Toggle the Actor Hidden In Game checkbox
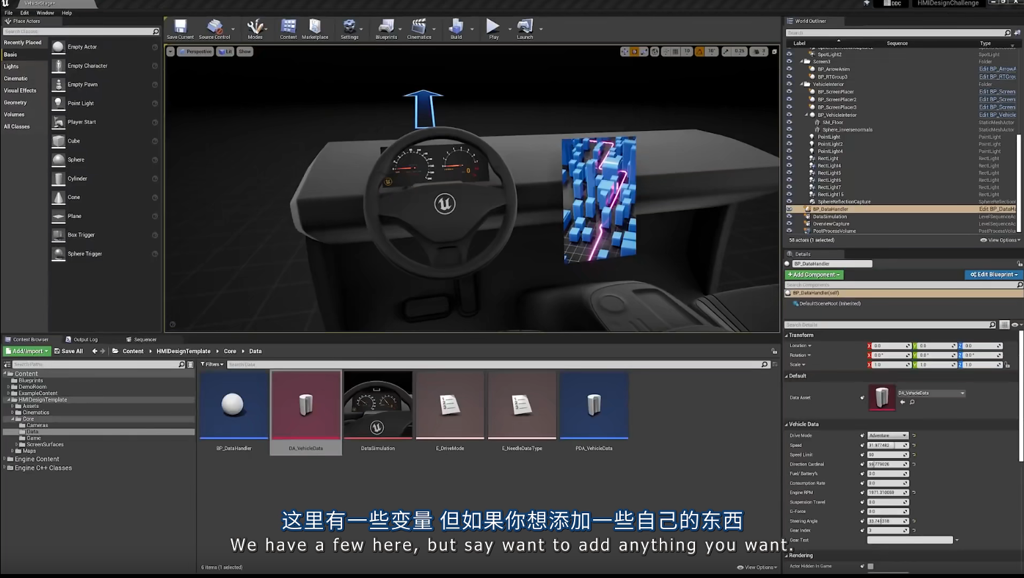This screenshot has width=1024, height=578. click(x=870, y=566)
